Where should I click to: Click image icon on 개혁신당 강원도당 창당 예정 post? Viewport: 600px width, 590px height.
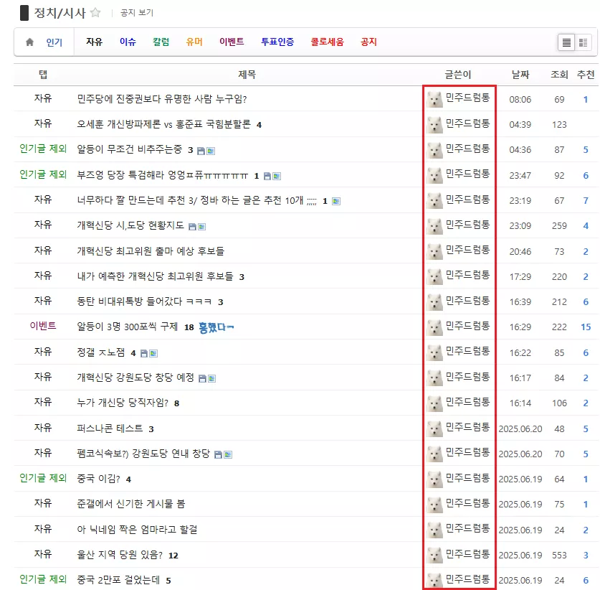(211, 378)
